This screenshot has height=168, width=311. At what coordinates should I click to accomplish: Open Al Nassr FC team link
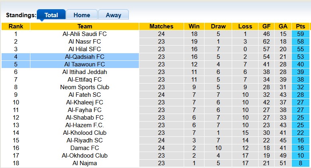(85, 42)
